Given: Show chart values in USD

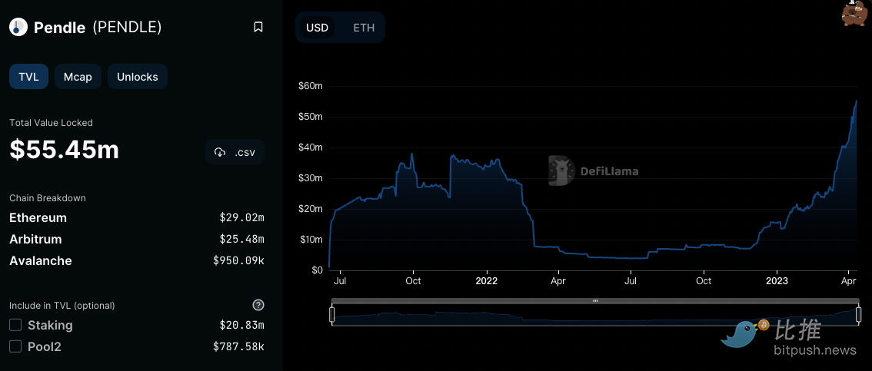Looking at the screenshot, I should click(318, 27).
